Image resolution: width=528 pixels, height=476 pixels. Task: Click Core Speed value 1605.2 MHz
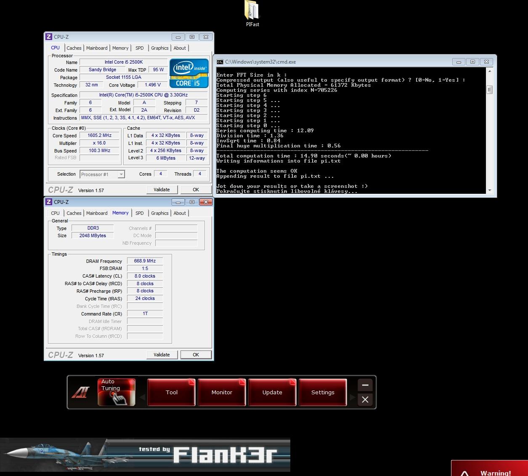[100, 136]
